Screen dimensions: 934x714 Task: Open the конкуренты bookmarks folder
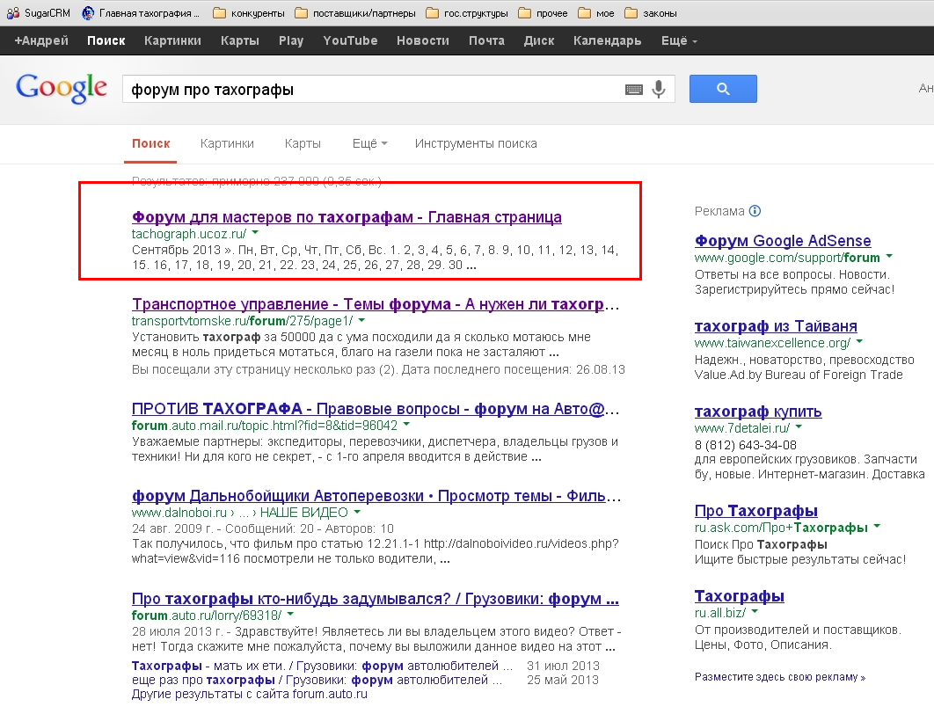[249, 13]
